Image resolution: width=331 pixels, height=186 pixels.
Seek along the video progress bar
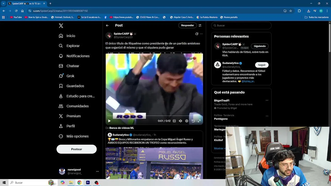coord(154,116)
